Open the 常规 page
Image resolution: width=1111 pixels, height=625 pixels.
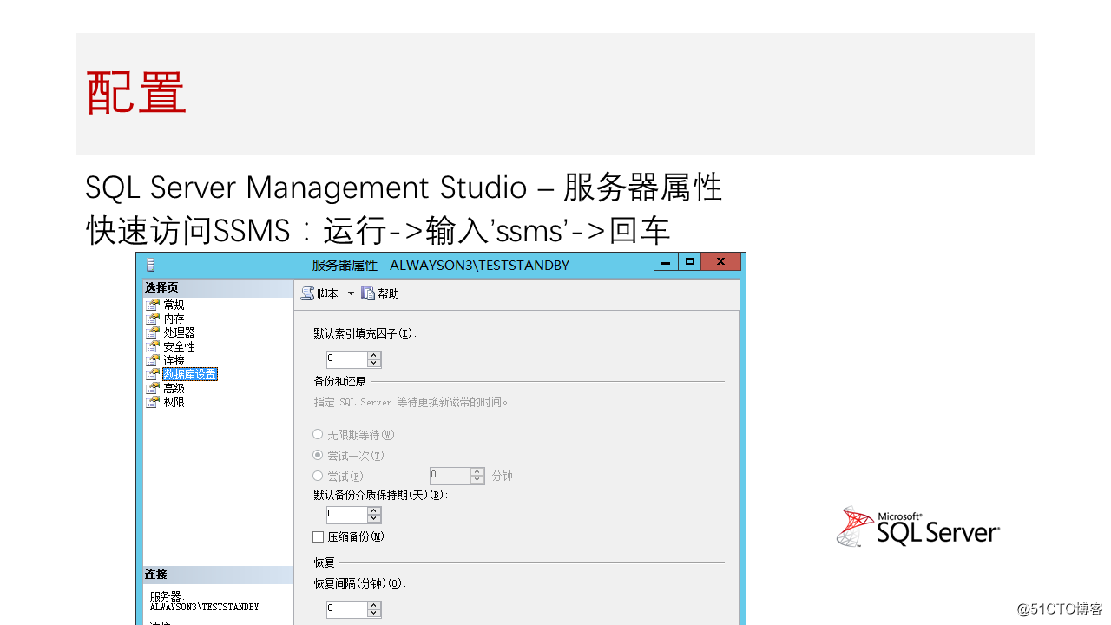174,305
